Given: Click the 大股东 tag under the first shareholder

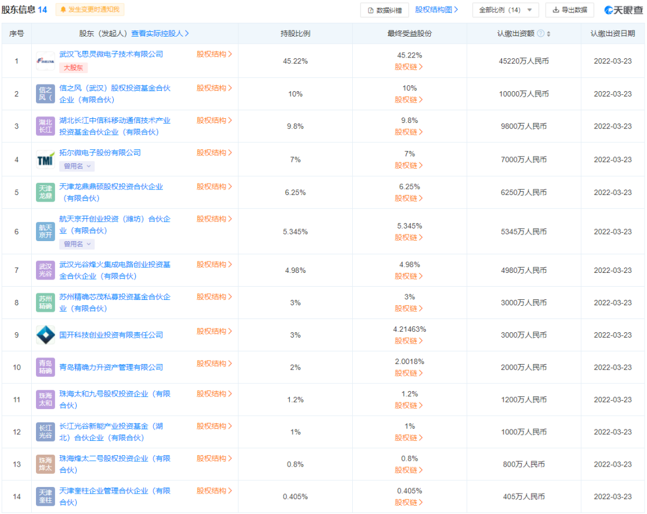Looking at the screenshot, I should point(74,68).
